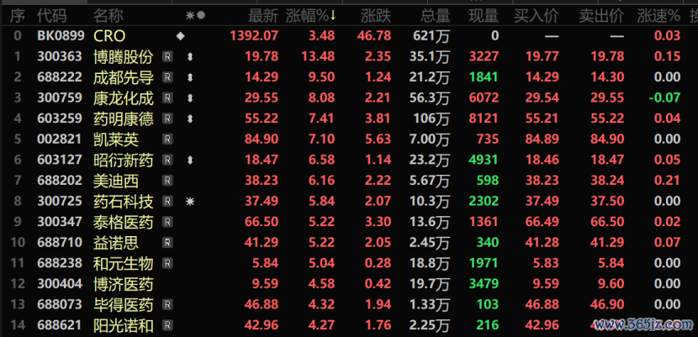Select stock 昭衍新药
This screenshot has height=337, width=698.
[124, 160]
